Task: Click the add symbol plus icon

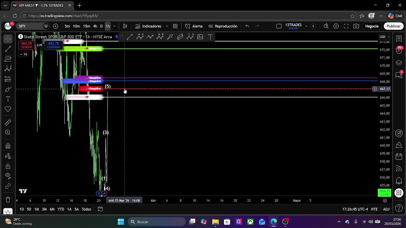Action: point(56,26)
